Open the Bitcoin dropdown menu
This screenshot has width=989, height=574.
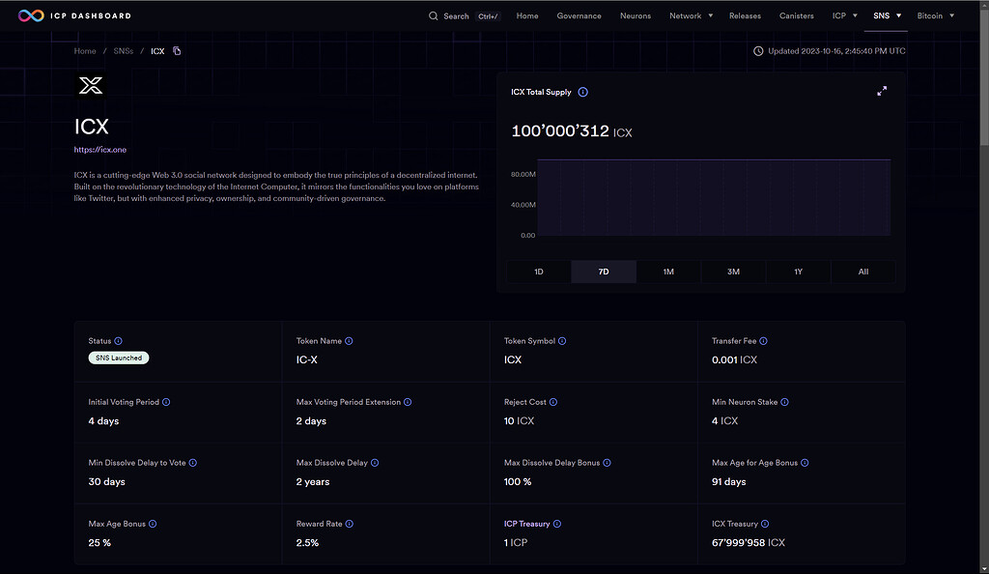(933, 15)
